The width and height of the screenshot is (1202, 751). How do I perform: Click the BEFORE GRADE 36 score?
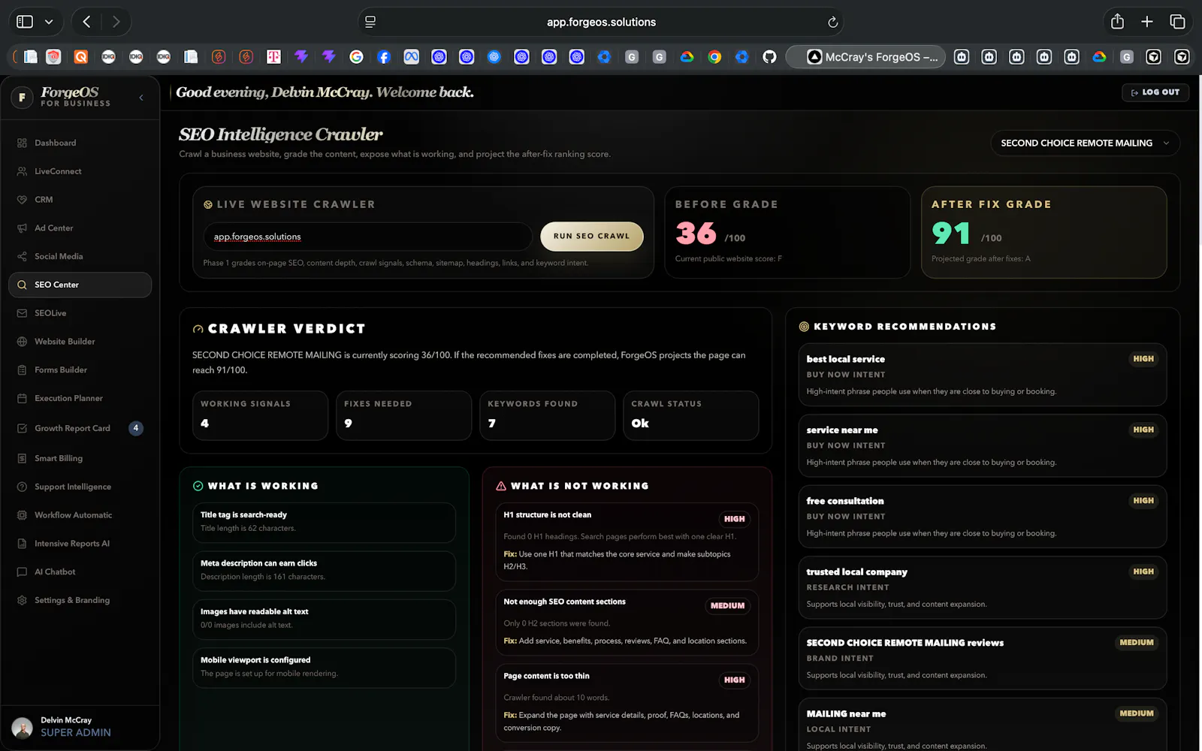coord(696,234)
